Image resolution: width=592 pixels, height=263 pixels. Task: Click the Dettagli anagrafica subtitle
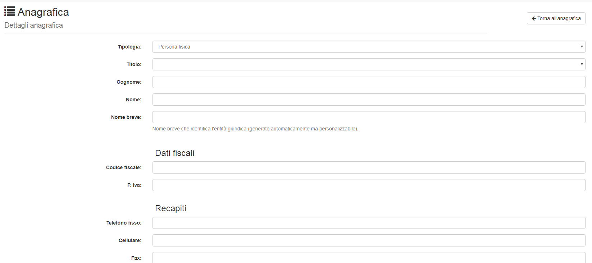pos(33,25)
